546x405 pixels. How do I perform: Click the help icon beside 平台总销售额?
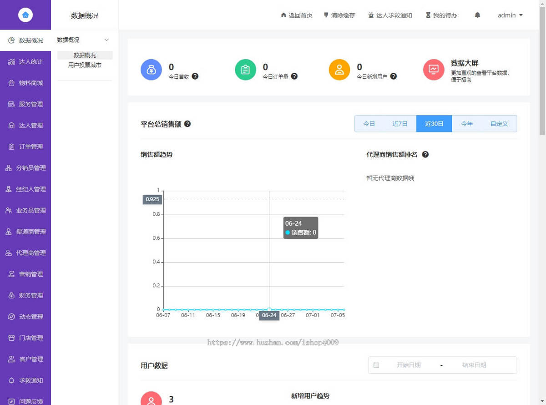click(187, 123)
